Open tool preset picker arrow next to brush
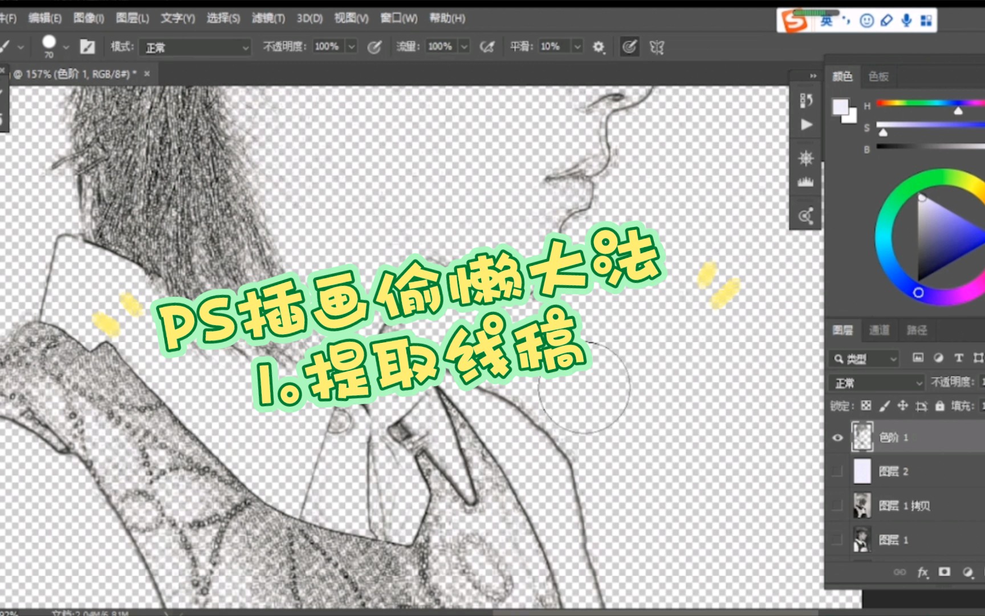This screenshot has height=616, width=985. click(21, 47)
